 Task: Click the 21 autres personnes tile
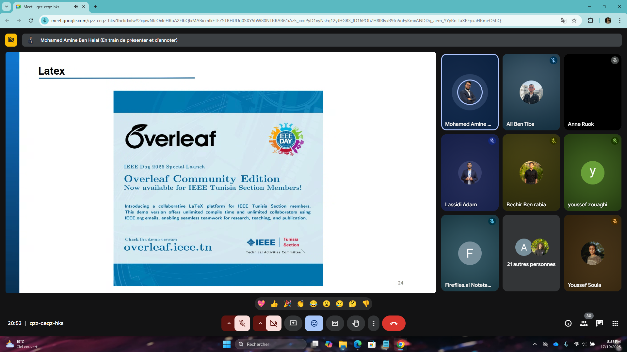coord(531,253)
